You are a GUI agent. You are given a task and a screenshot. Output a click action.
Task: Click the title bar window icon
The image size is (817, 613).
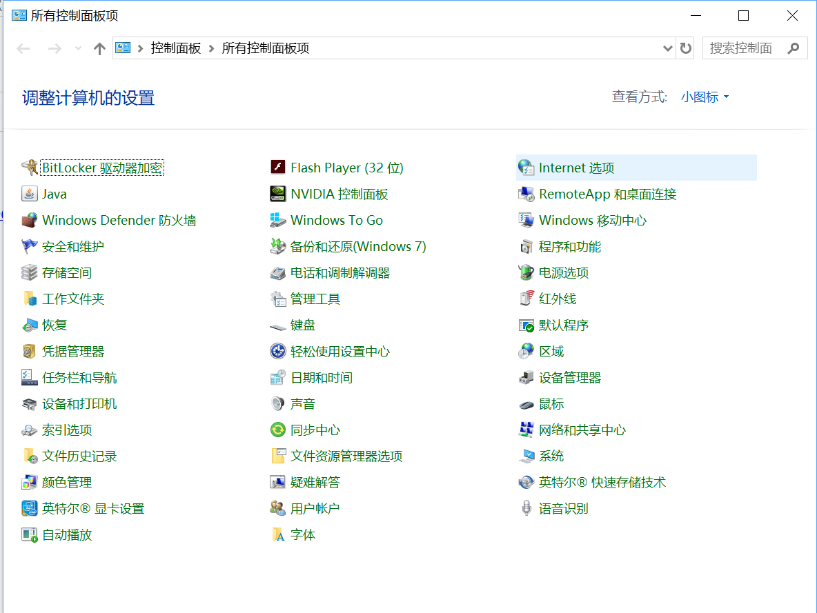tap(19, 15)
